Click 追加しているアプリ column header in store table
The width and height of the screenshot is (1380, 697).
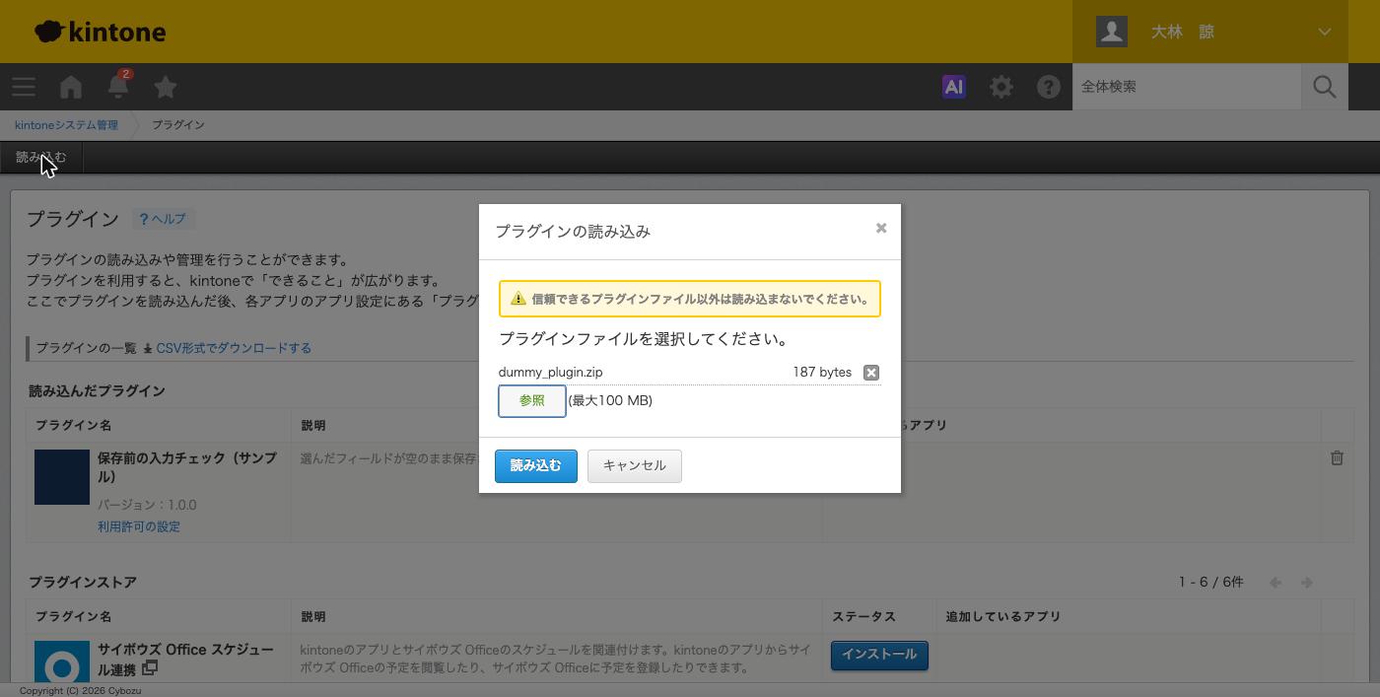point(1003,616)
